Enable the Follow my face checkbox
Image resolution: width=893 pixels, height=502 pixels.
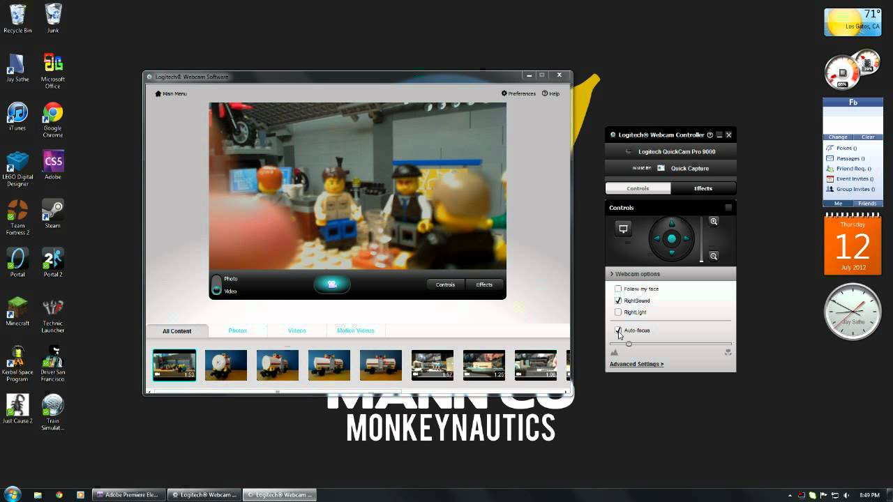(x=618, y=289)
